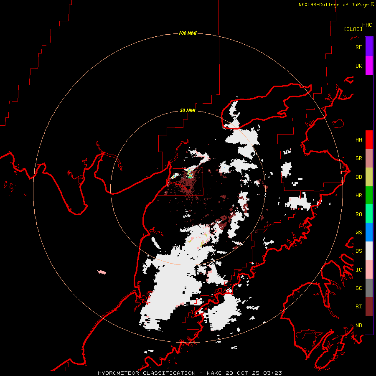Click the UK legend label

358,66
